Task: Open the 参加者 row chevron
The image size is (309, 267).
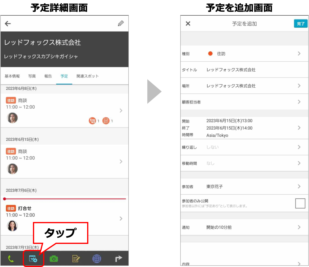Action: [299, 186]
